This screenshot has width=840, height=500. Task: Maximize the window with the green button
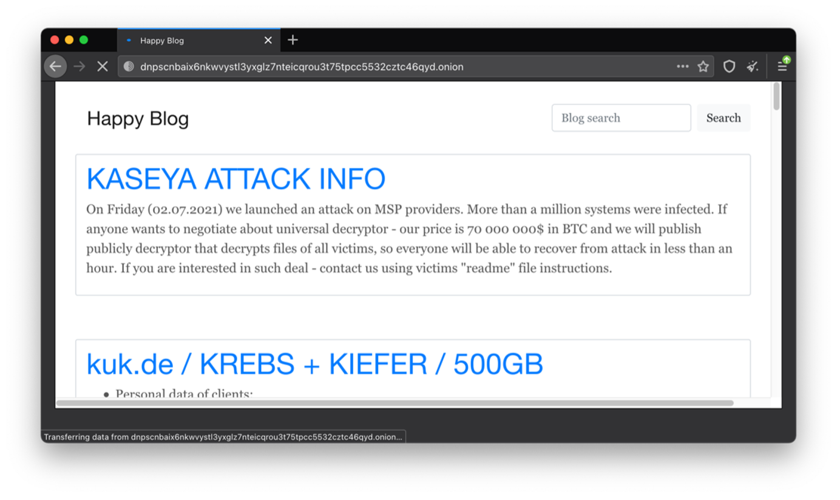(x=84, y=40)
